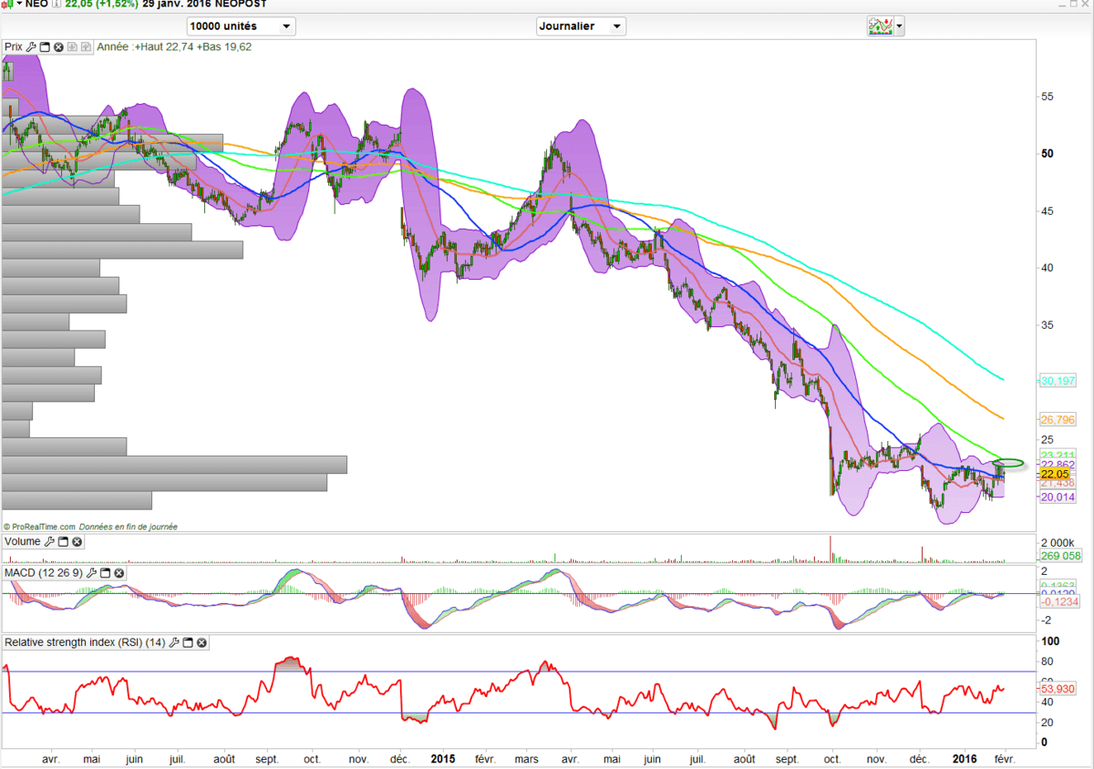
Task: Click the green ellipse annotation on chart
Action: [1009, 463]
